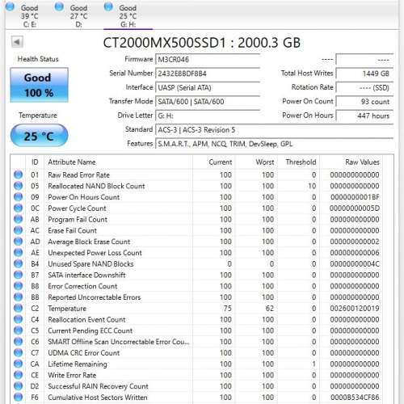Click status icon of Cumulative Host Sectors Written
This screenshot has width=404, height=404.
[x=18, y=398]
